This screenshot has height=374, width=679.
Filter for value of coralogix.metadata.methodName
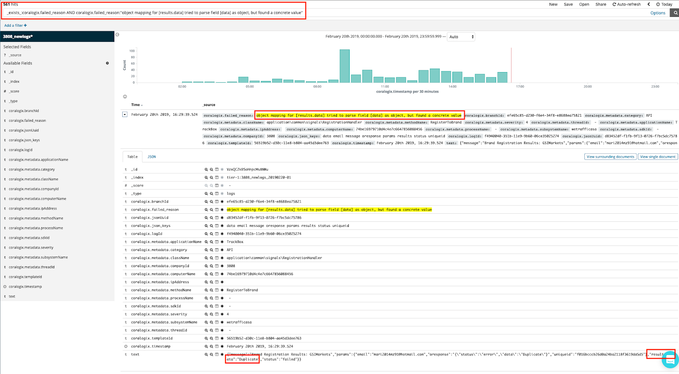(206, 290)
